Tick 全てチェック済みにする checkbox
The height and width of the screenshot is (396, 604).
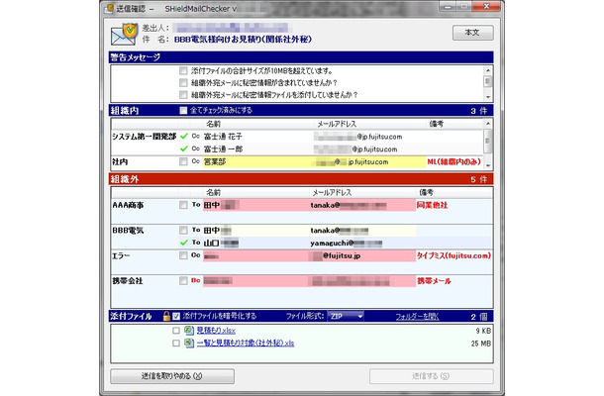183,111
